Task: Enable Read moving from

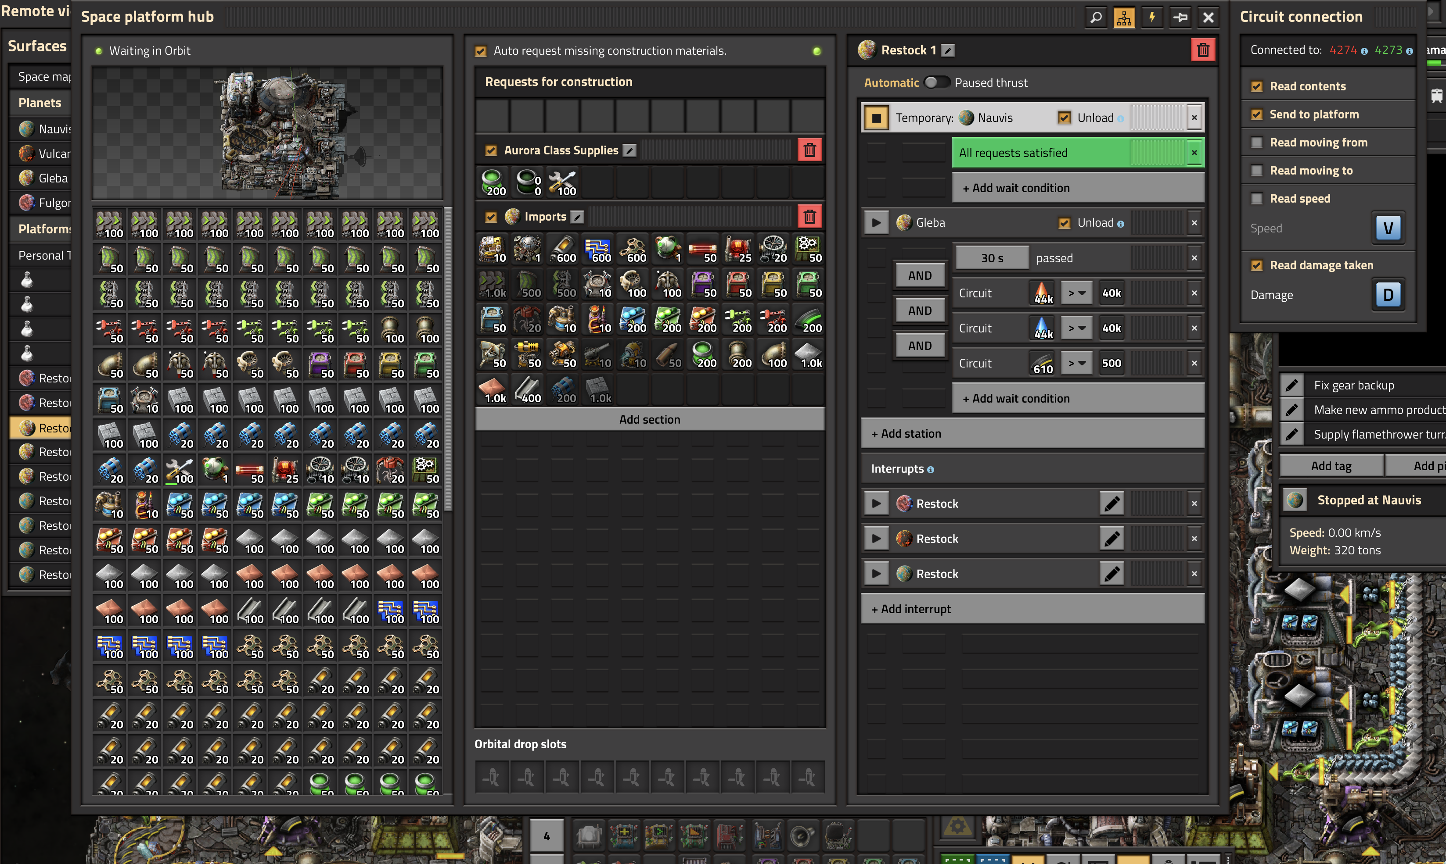Action: [x=1257, y=143]
